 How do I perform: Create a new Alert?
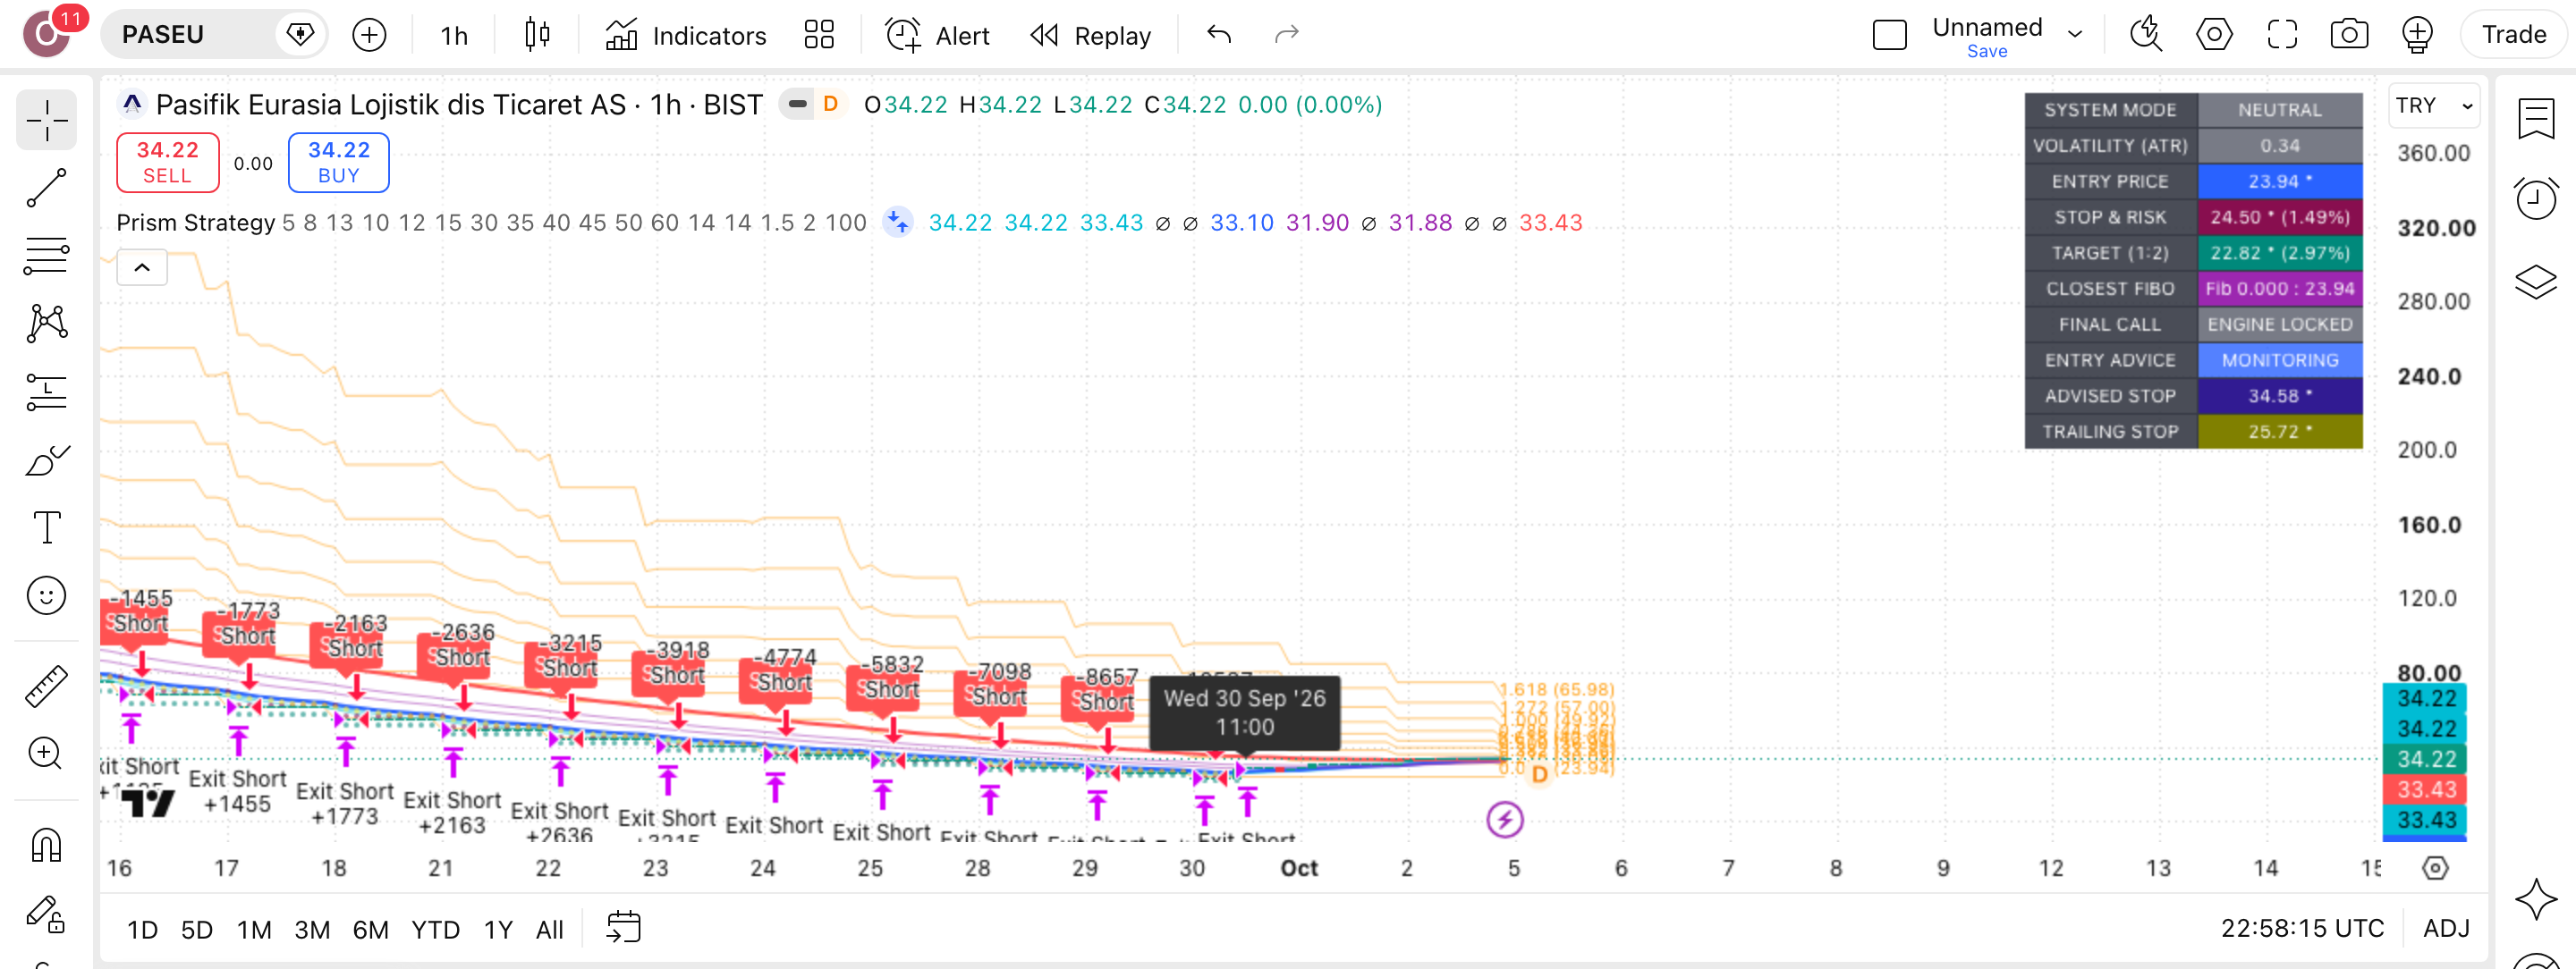pos(937,35)
